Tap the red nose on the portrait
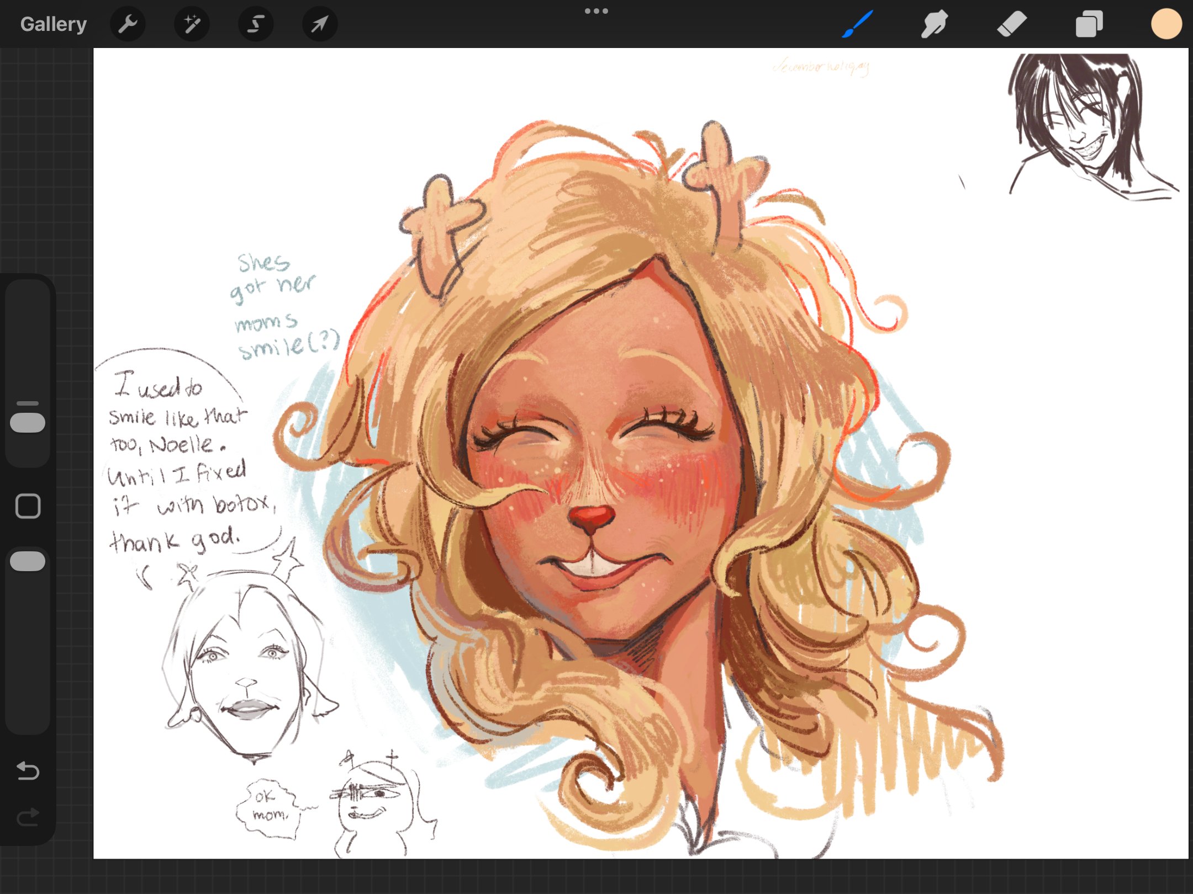The image size is (1193, 894). click(x=592, y=517)
